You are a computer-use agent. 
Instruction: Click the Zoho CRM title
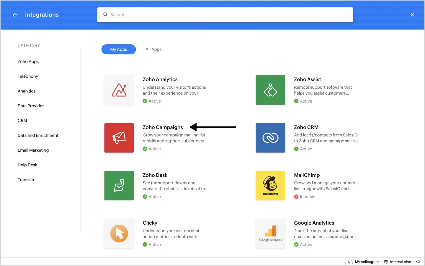(306, 127)
